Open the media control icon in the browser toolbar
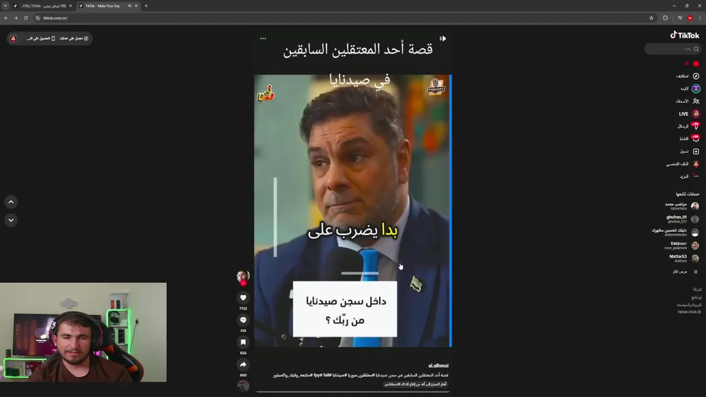 680,18
